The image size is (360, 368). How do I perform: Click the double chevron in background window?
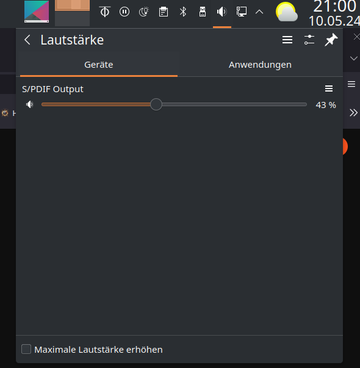pos(354,113)
